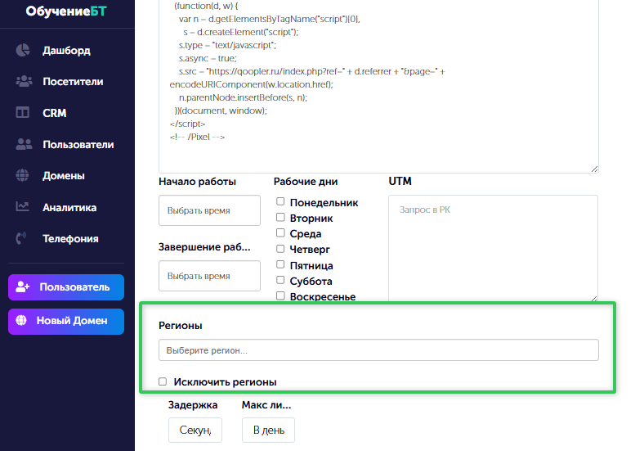Click the Начало работы label
The image size is (644, 451).
click(x=197, y=182)
